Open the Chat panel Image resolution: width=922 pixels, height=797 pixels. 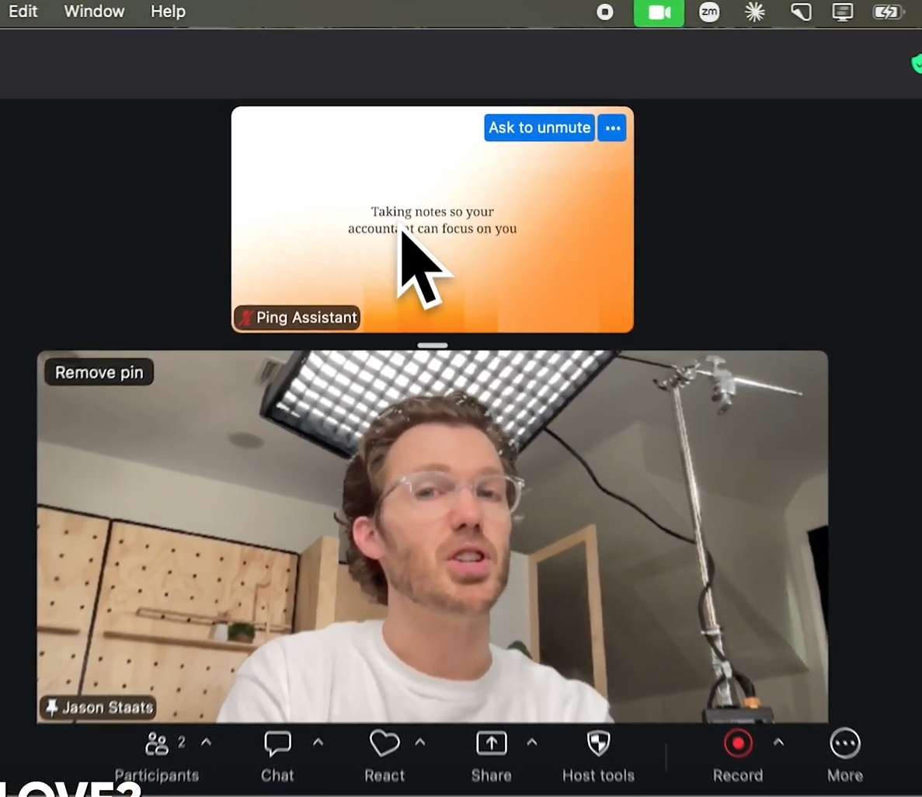click(277, 757)
